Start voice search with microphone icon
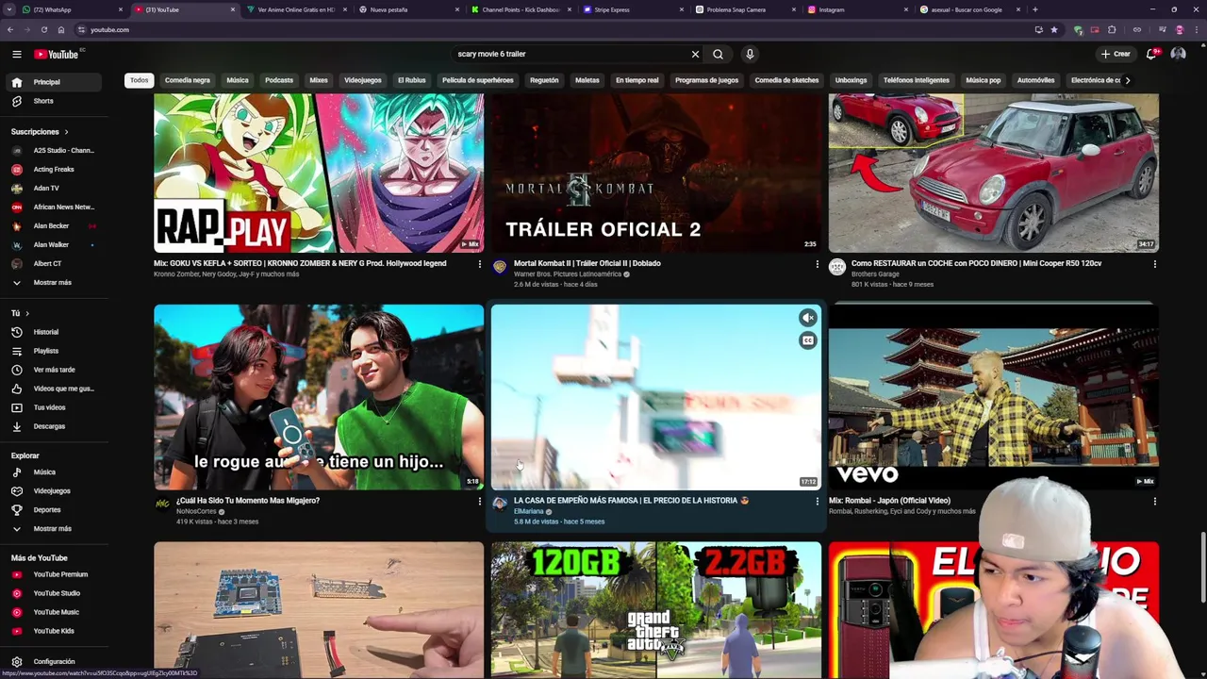The image size is (1207, 679). pos(750,54)
